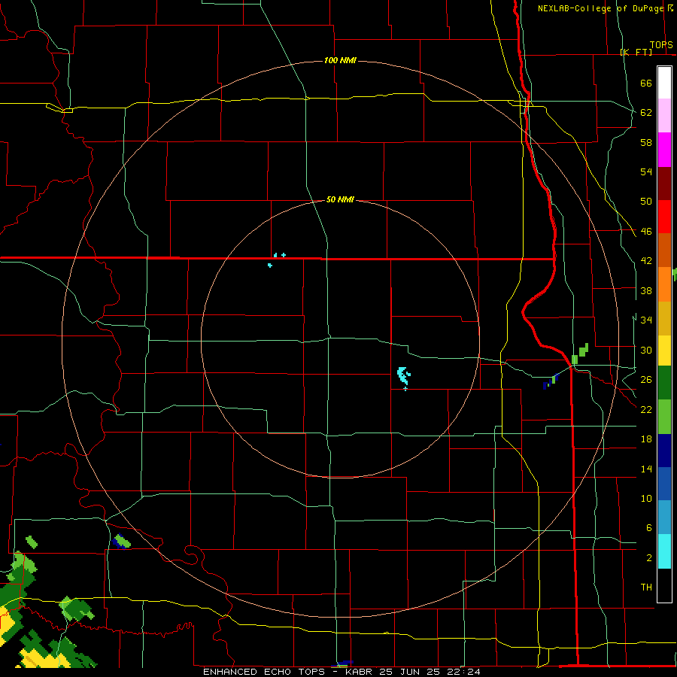The height and width of the screenshot is (677, 677).
Task: Click the legend value "26"
Action: (646, 380)
